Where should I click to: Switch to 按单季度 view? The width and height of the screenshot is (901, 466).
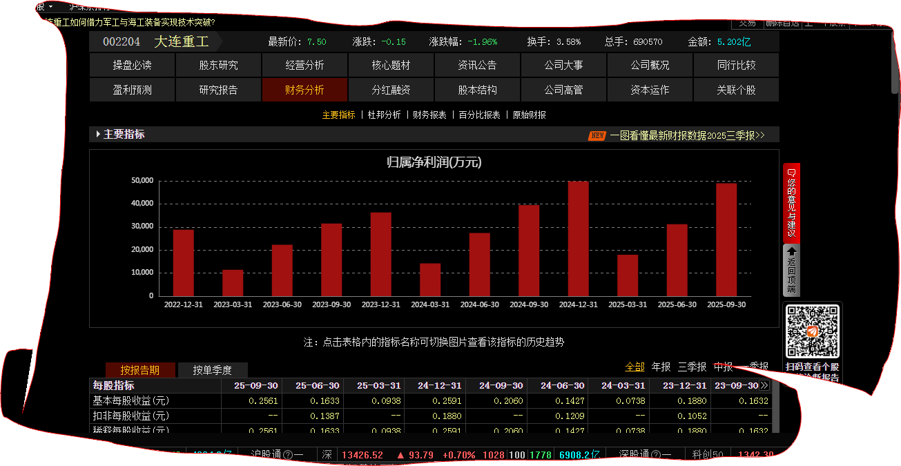pos(213,370)
